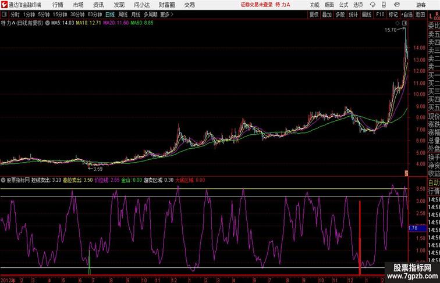The width and height of the screenshot is (440, 283).
Task: Click the 3.59 low price label
Action: click(x=98, y=169)
